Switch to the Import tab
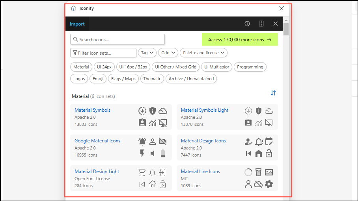 77,24
